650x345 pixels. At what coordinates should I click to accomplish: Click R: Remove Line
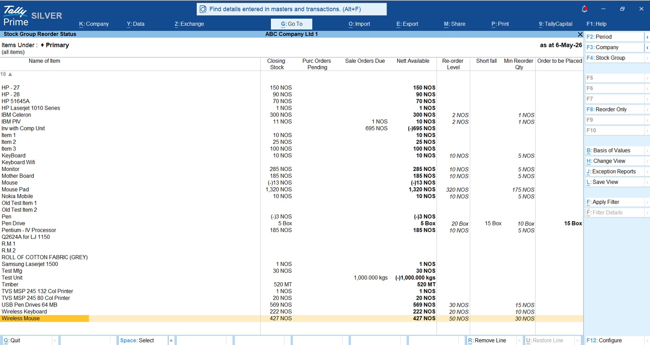[491, 340]
